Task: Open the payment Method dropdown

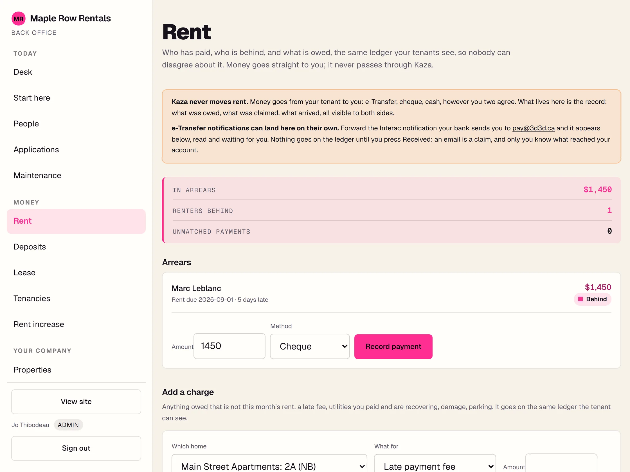Action: pyautogui.click(x=310, y=346)
